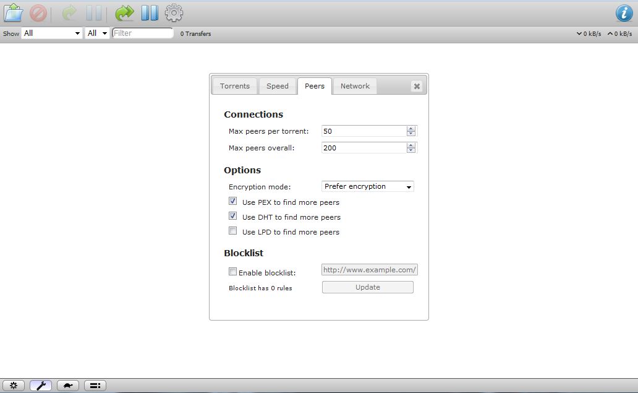Click the faded Start selected torrent arrow
Viewport: 638px width, 393px height.
[x=69, y=13]
